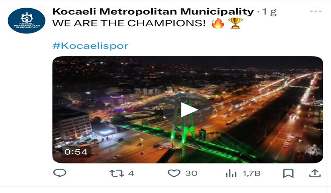Follow the #Kocaelispor hashtag link
Screen dimensions: 331x193
(x=90, y=46)
